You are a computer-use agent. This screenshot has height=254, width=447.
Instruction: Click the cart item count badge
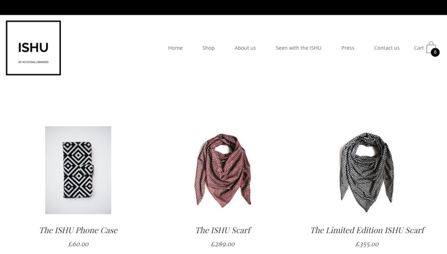click(x=435, y=52)
